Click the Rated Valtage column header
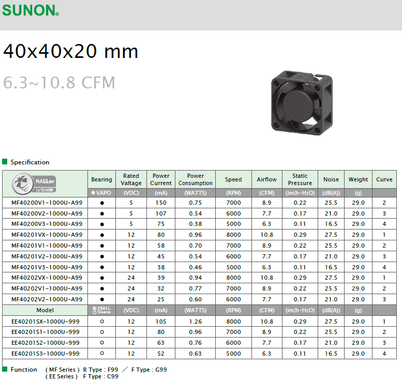The image size is (402, 382). (131, 179)
